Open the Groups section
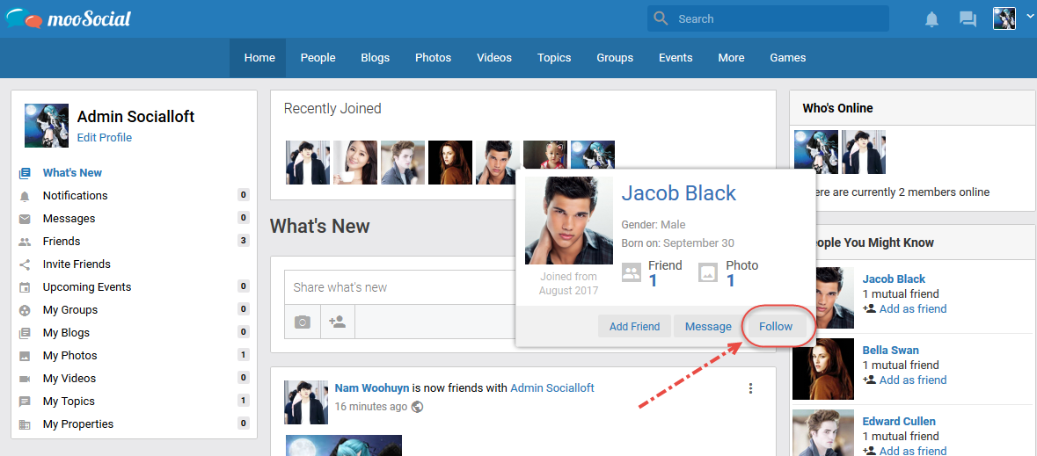The width and height of the screenshot is (1037, 456). point(615,57)
